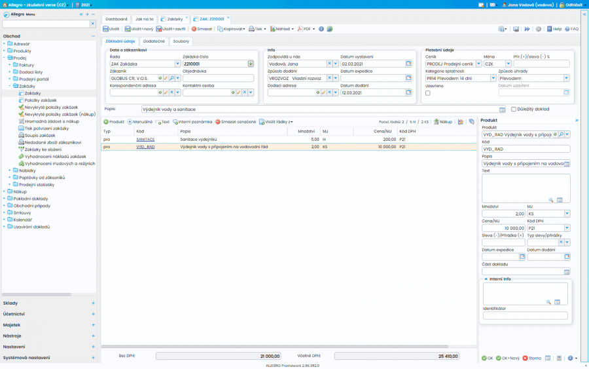Viewport: 589px width, 369px height.
Task: Open the PDF export icon
Action: click(300, 29)
